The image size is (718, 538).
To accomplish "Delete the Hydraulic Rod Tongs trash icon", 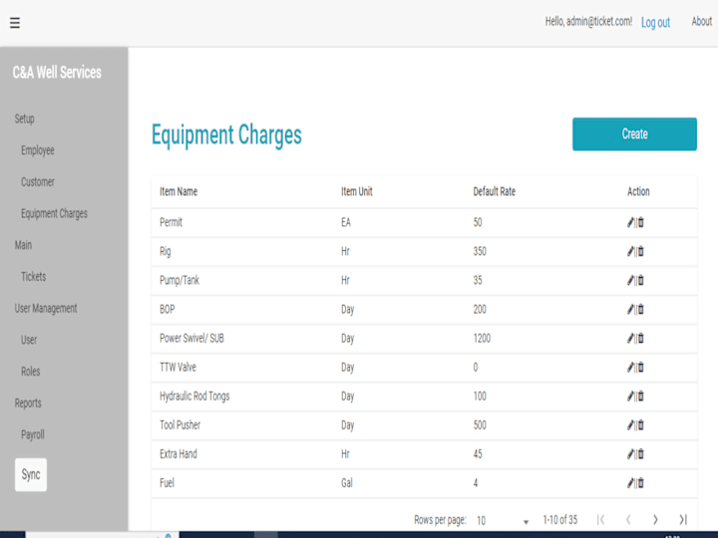I will pos(640,397).
